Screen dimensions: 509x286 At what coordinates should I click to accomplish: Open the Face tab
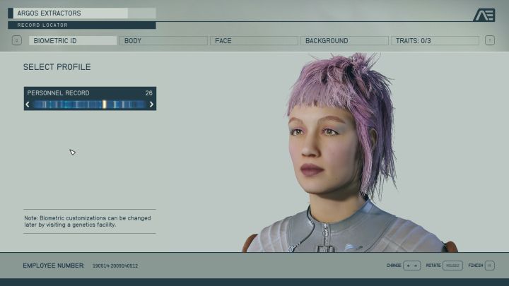coord(254,41)
